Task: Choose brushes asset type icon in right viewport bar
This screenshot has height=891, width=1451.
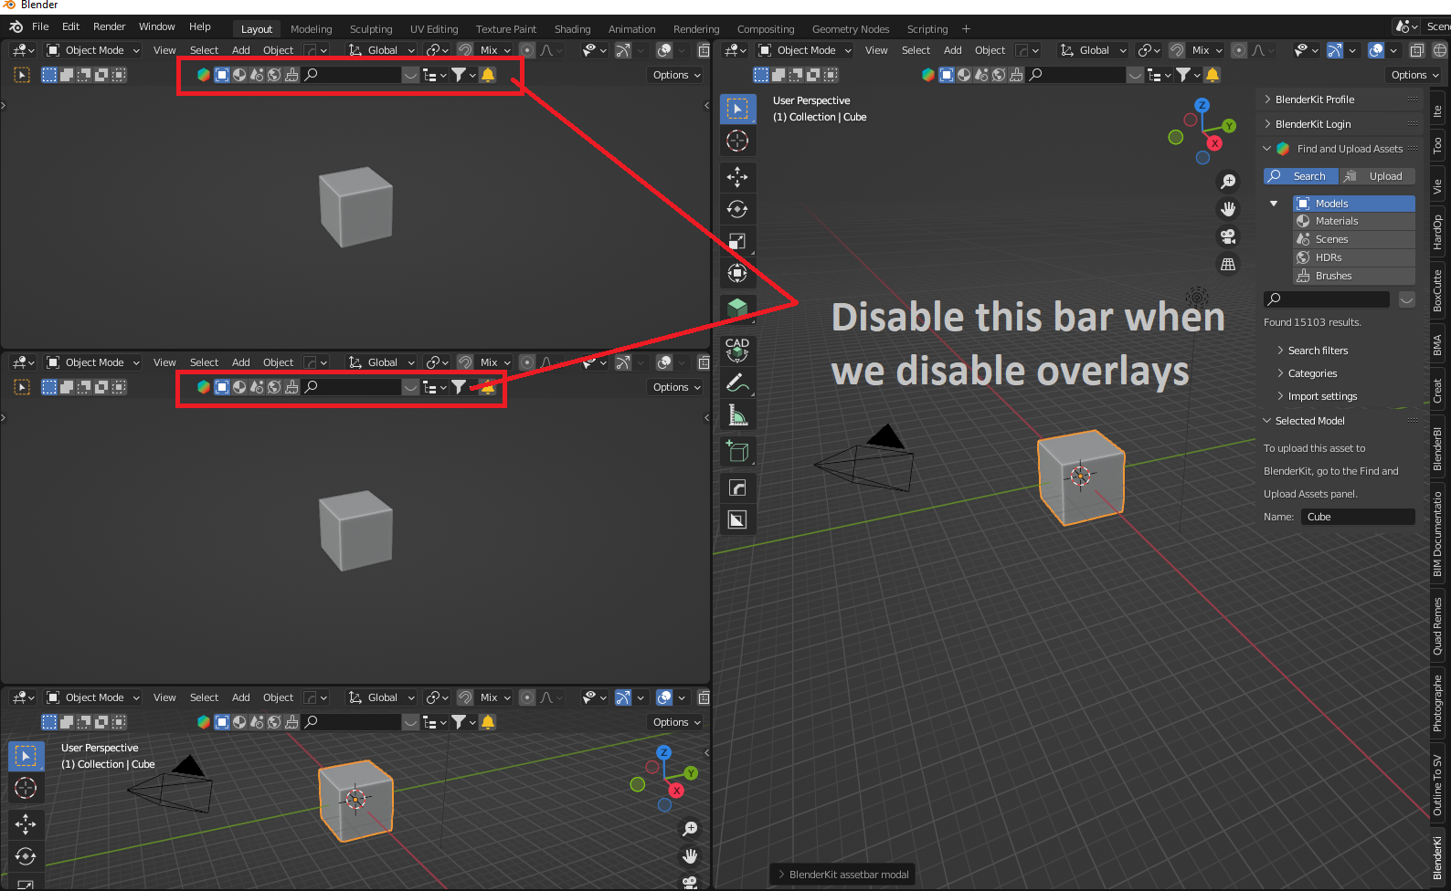Action: click(1016, 75)
